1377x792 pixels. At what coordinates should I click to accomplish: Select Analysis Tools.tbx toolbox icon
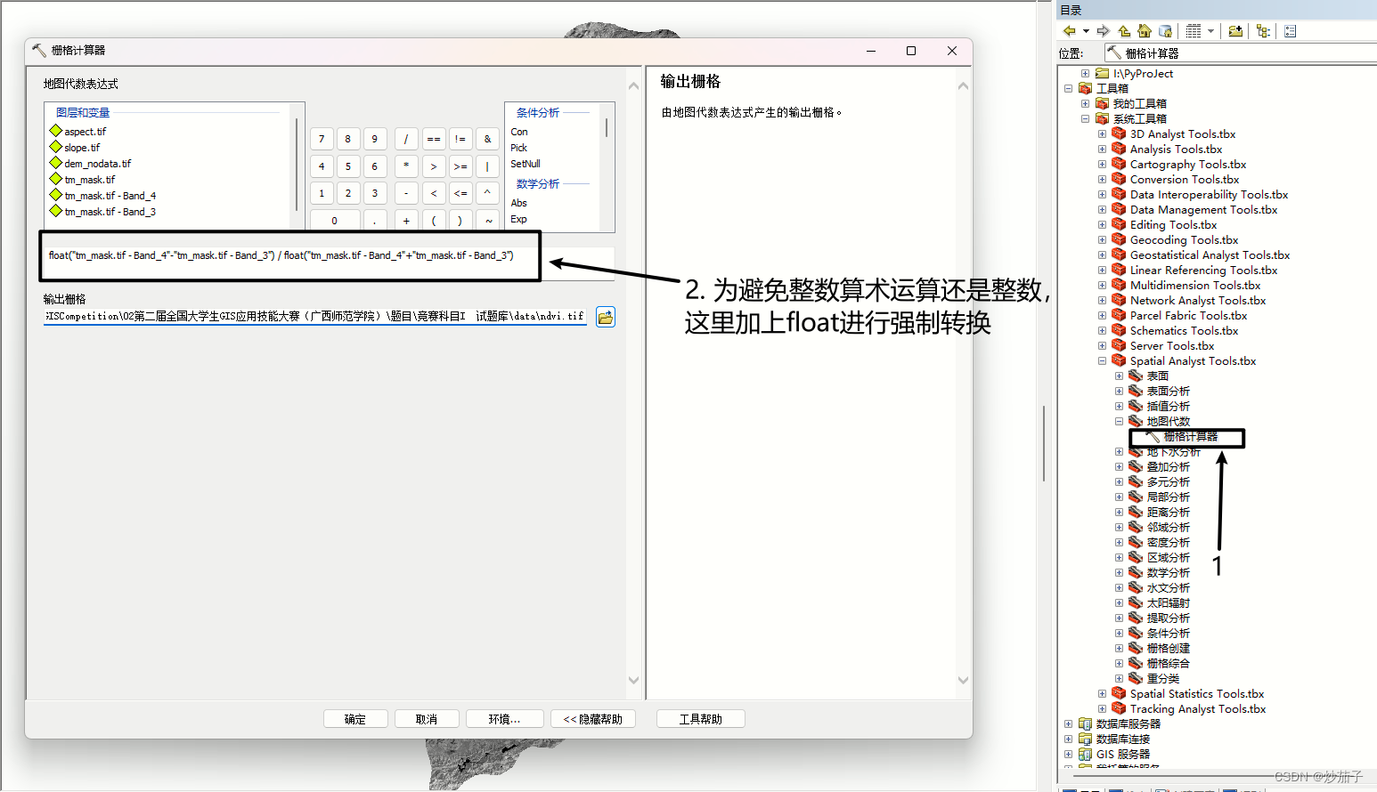pyautogui.click(x=1119, y=150)
